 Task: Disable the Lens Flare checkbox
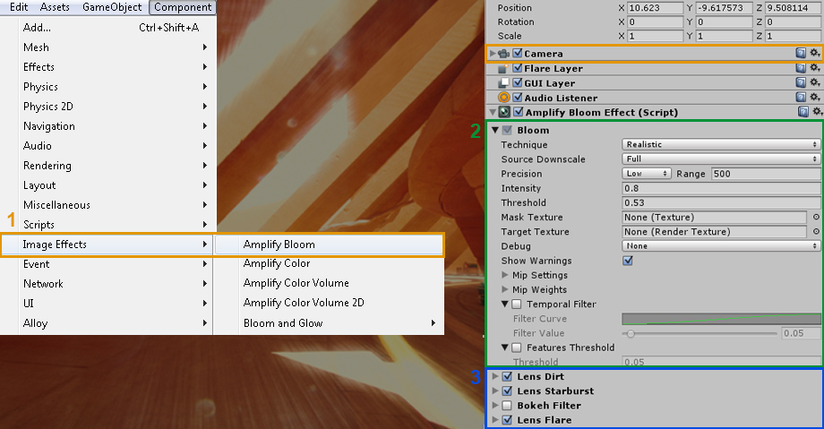(507, 420)
